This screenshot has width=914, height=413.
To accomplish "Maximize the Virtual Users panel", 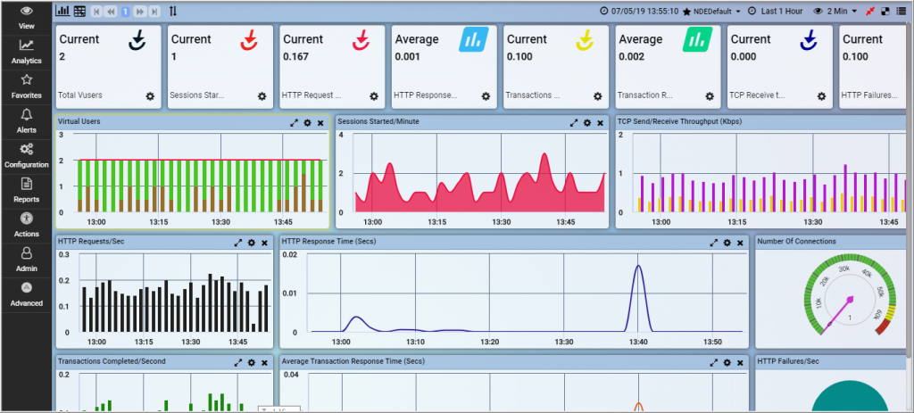I will [295, 122].
